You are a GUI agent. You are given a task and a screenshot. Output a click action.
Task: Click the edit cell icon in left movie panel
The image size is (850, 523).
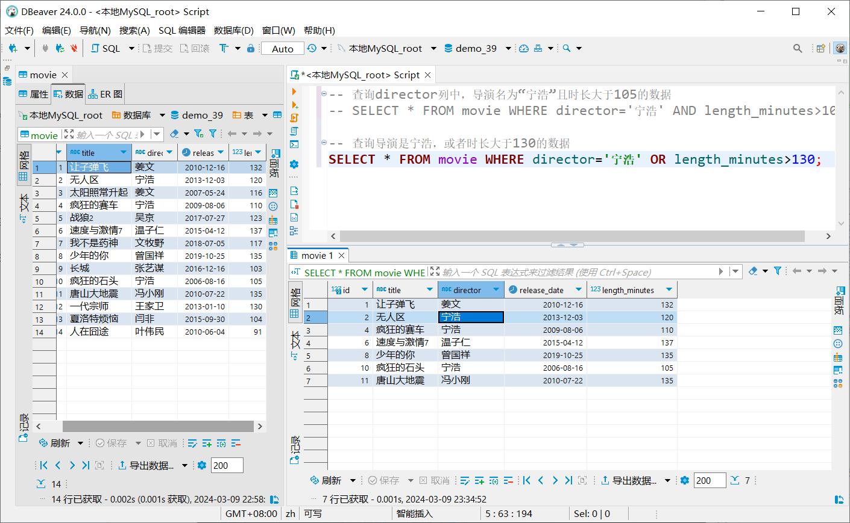pyautogui.click(x=192, y=443)
